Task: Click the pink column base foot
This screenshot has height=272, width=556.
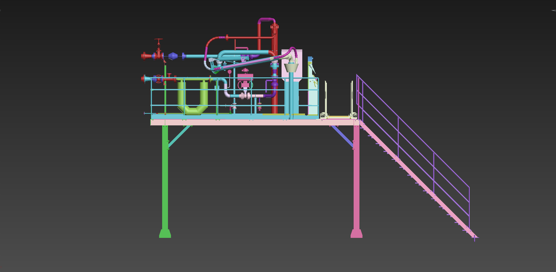Action: click(356, 234)
